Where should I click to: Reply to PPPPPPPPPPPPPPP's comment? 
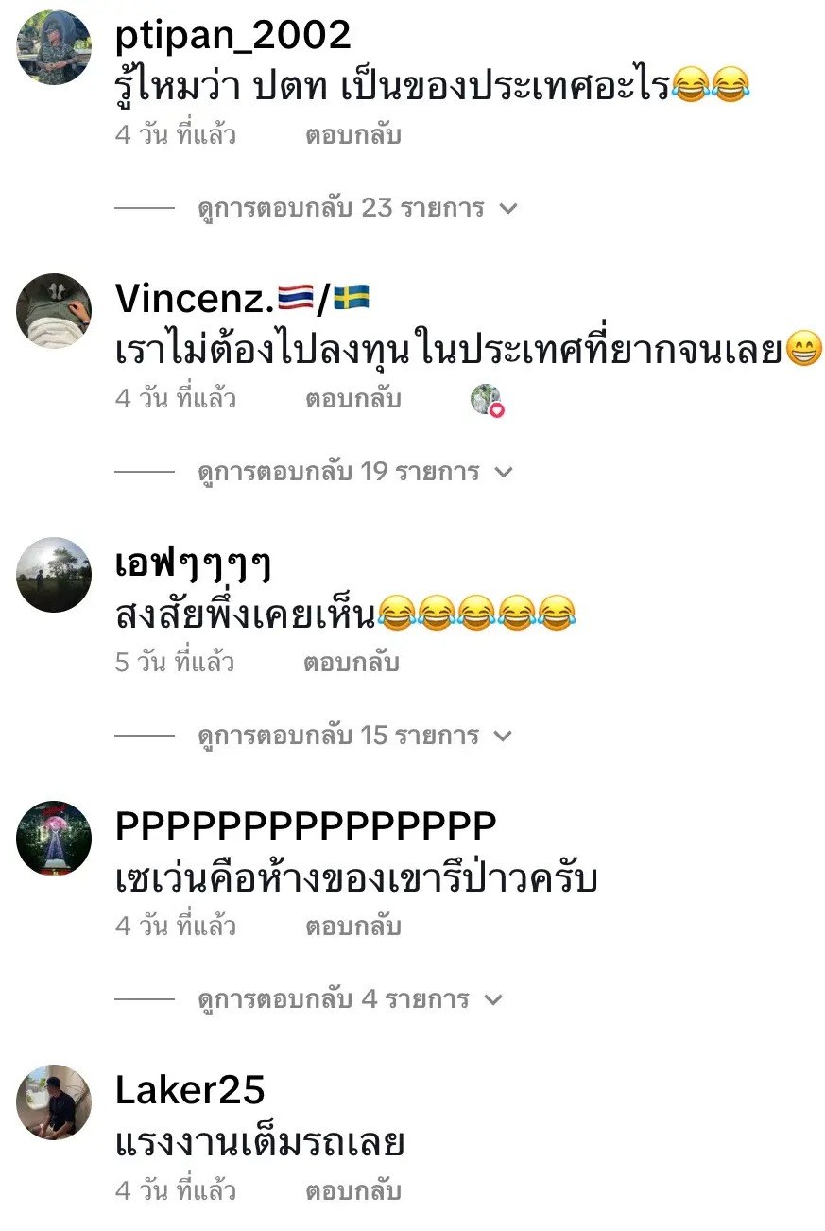point(352,927)
